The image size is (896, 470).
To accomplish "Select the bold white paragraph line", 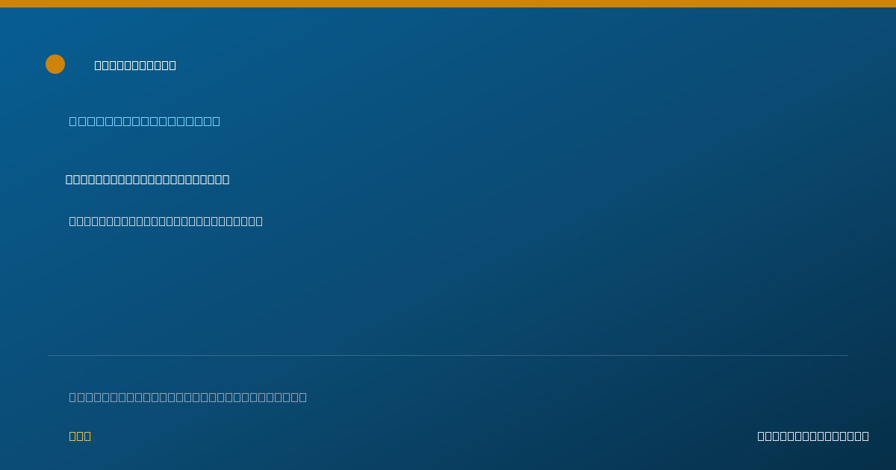I will pyautogui.click(x=147, y=179).
